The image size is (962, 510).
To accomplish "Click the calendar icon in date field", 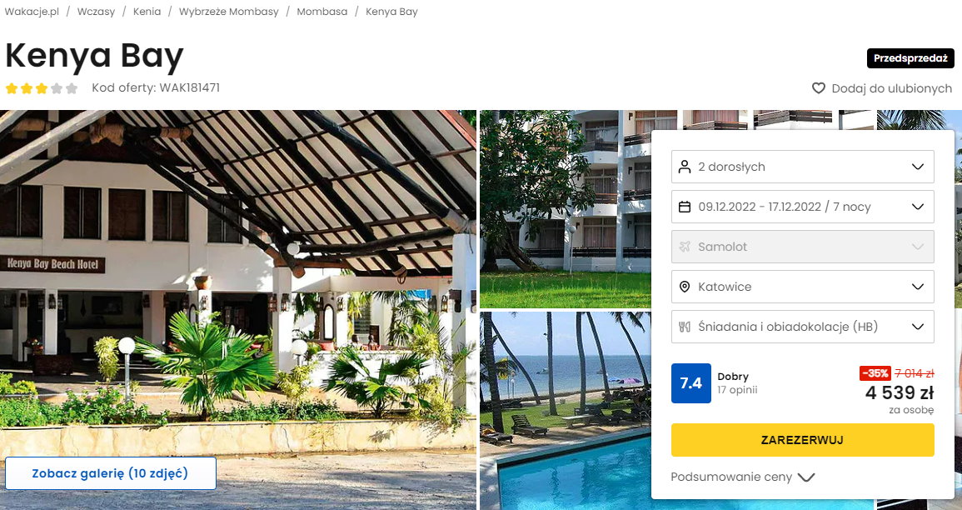I will (685, 207).
